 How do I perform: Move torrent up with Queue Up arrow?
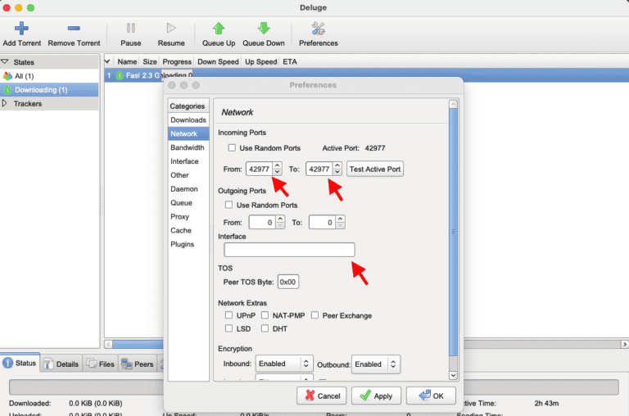[219, 29]
